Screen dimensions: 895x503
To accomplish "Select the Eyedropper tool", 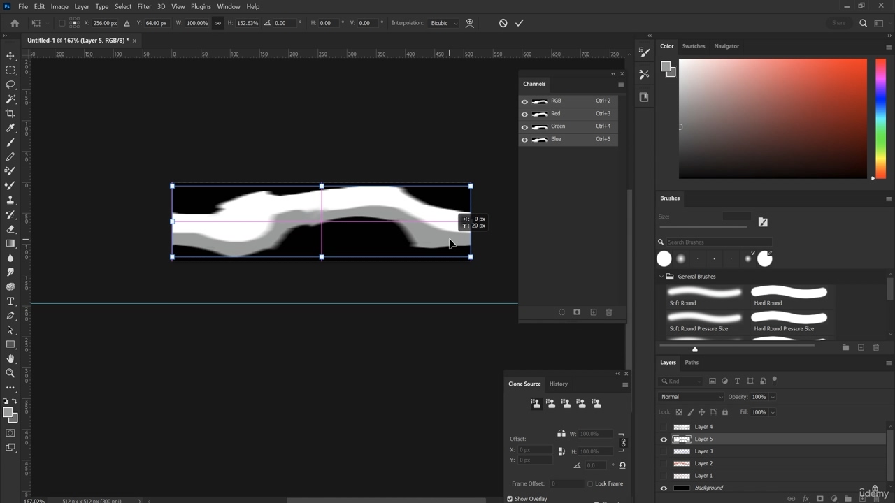I will tap(10, 128).
